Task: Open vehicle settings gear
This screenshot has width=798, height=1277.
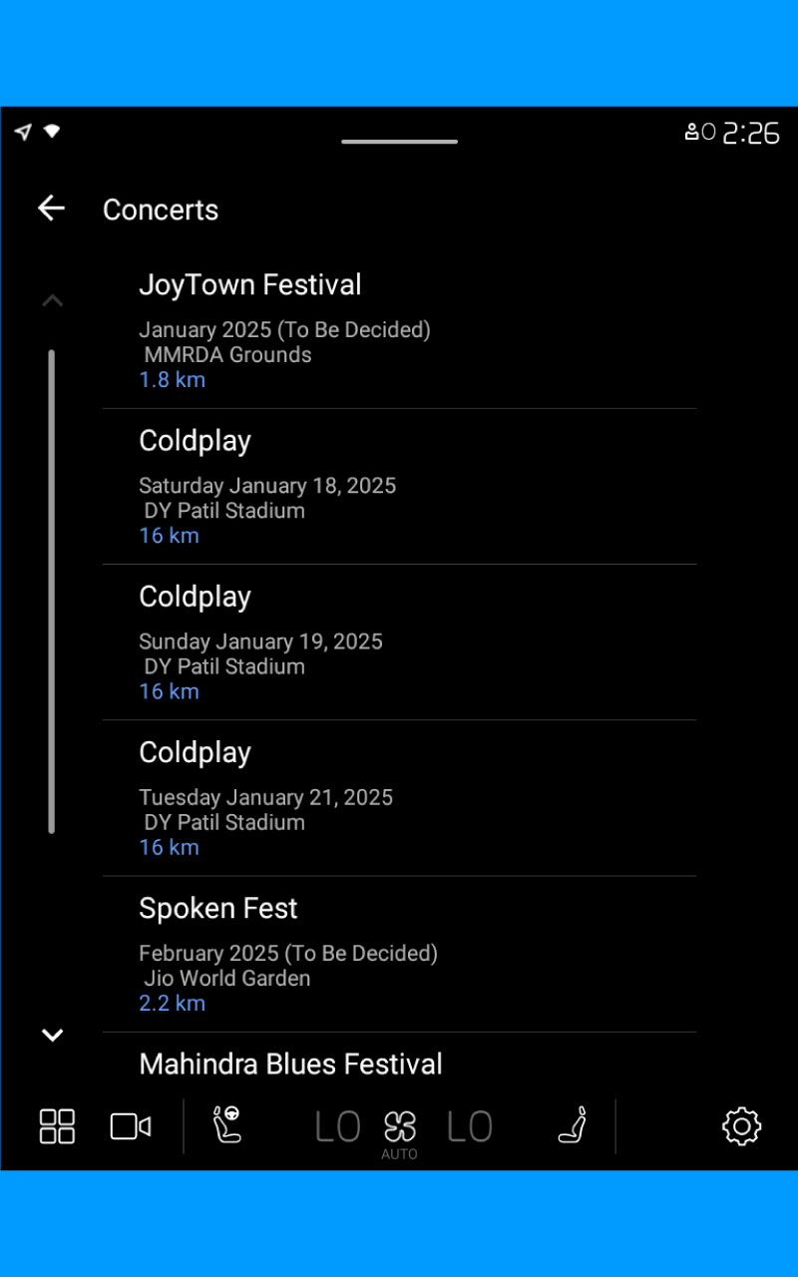Action: [741, 1126]
